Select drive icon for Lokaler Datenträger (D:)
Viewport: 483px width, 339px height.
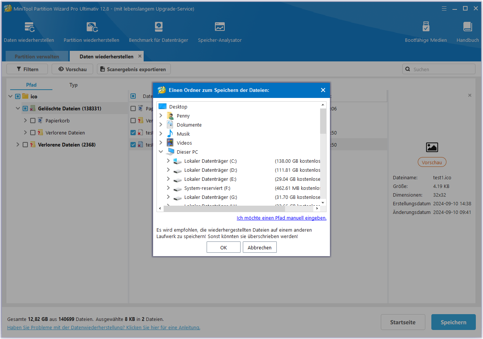[178, 170]
